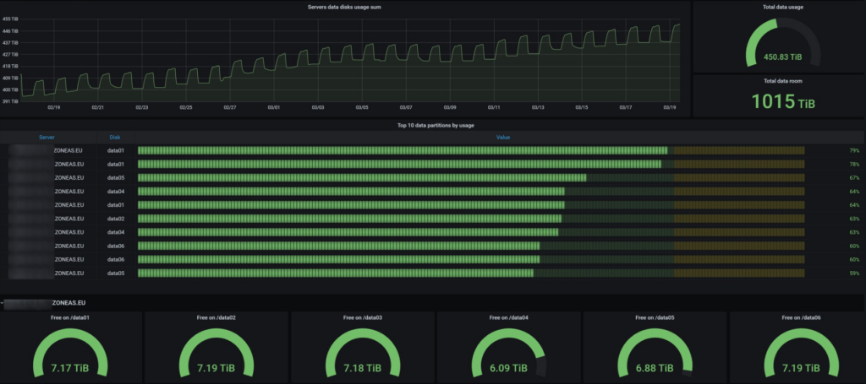Screen dimensions: 866x384
Task: Open the Servers data disks usage sum panel title
Action: pyautogui.click(x=343, y=7)
